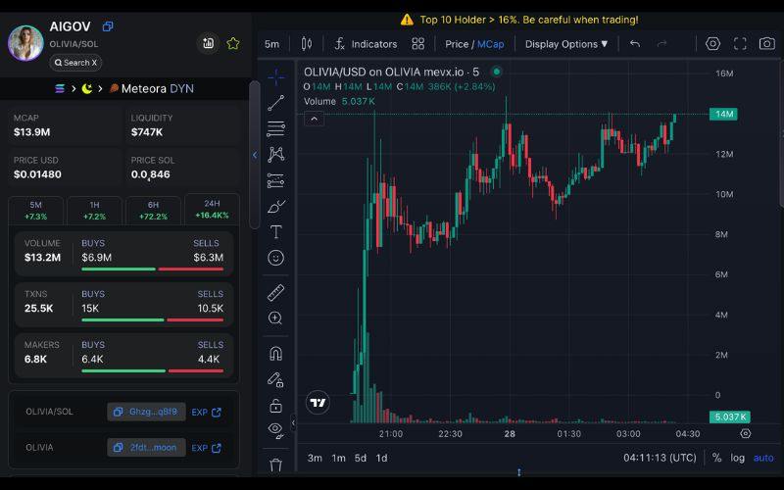The image size is (784, 490).
Task: Toggle magnet mode
Action: [x=276, y=354]
